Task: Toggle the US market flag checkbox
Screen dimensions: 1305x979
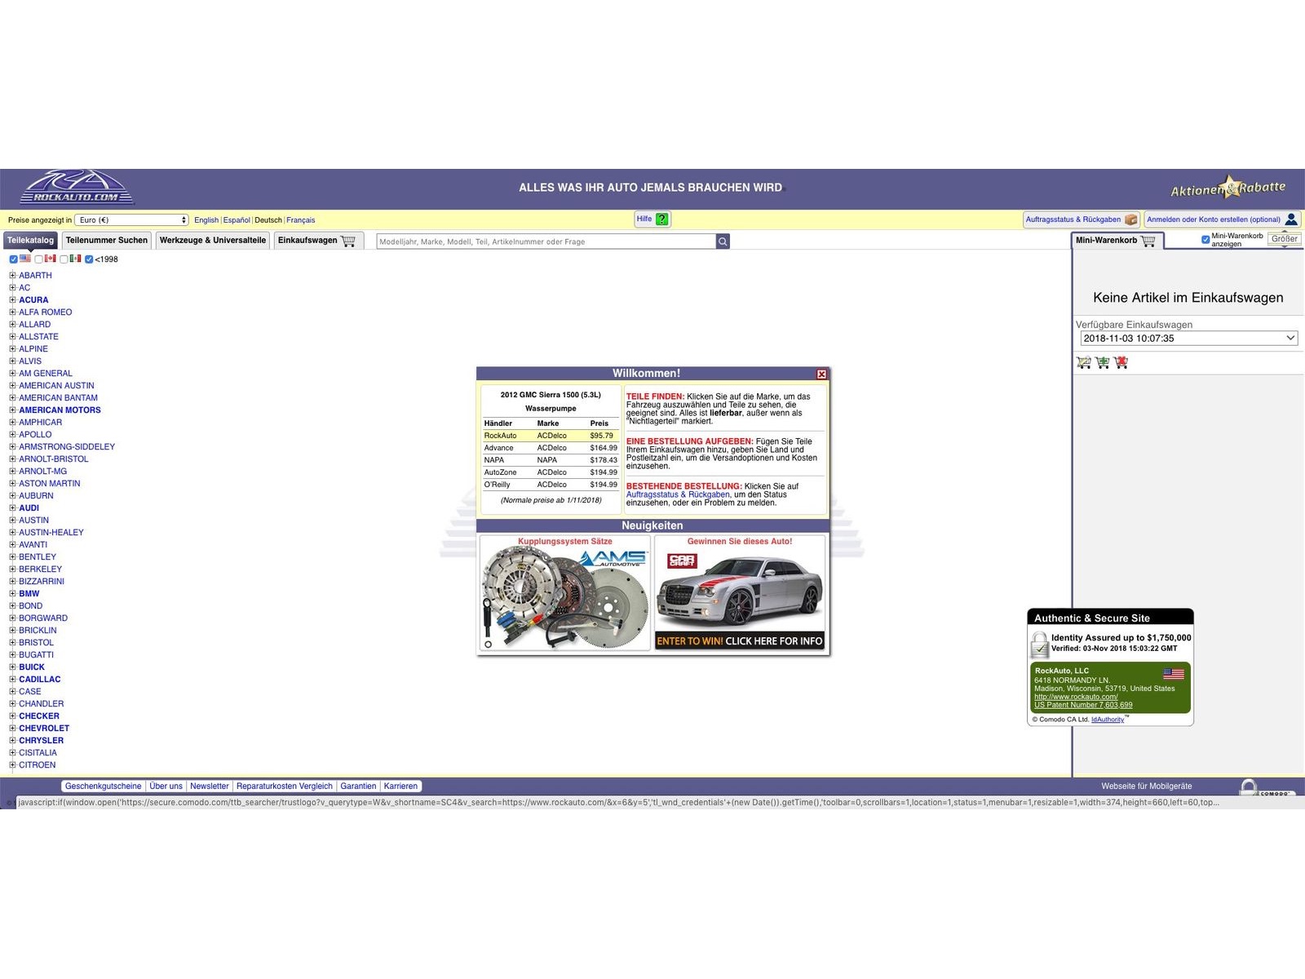Action: pyautogui.click(x=13, y=259)
